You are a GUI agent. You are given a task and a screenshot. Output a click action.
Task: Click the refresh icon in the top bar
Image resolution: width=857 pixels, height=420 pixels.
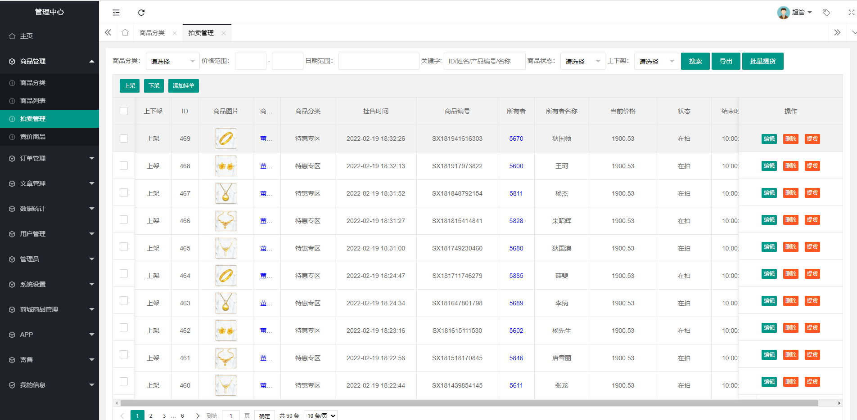pos(141,13)
